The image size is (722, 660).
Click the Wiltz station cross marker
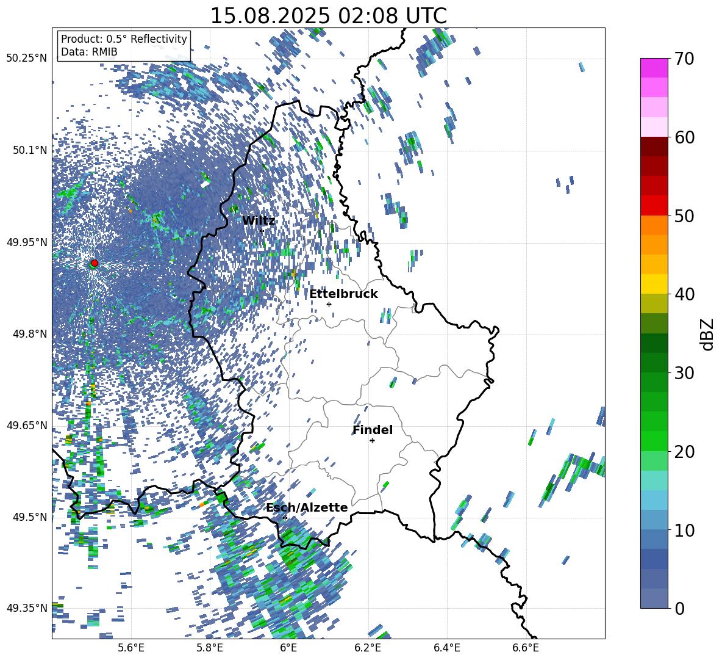point(262,231)
